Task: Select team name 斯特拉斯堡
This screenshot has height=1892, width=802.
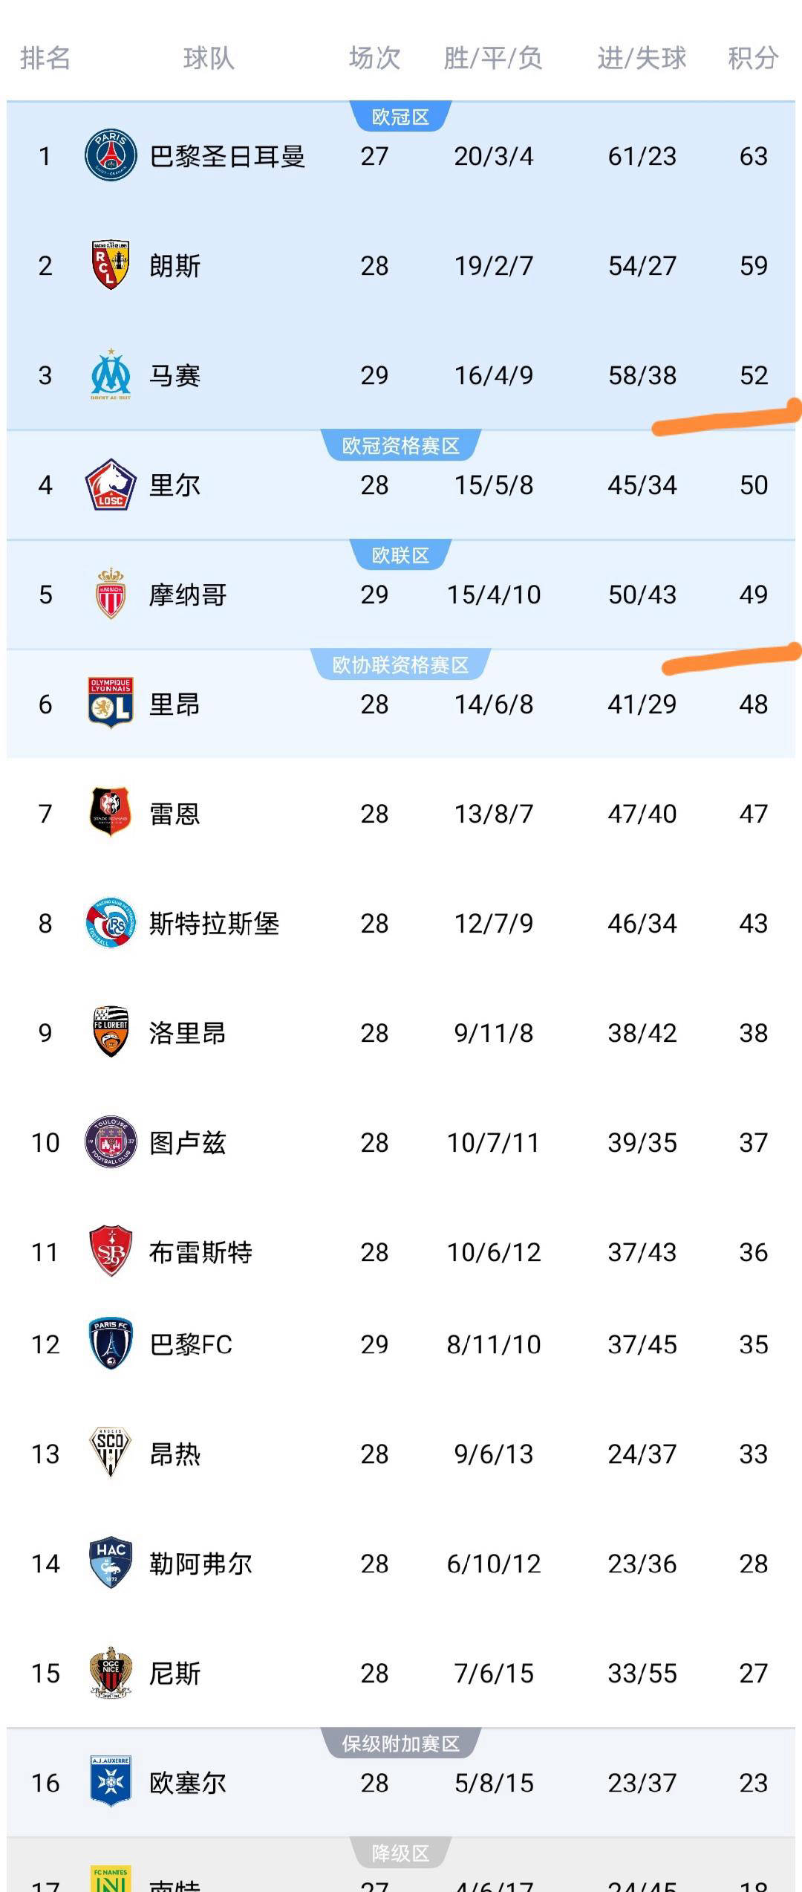Action: tap(214, 923)
